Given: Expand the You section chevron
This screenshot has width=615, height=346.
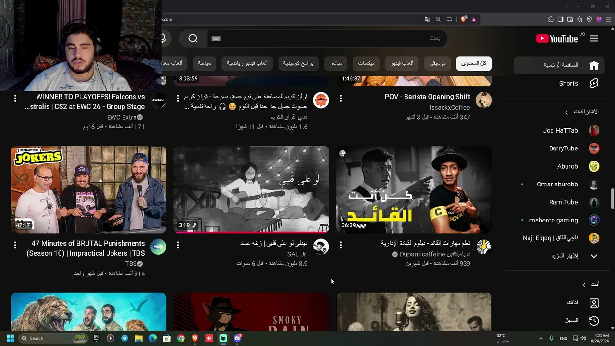Looking at the screenshot, I should tap(584, 284).
